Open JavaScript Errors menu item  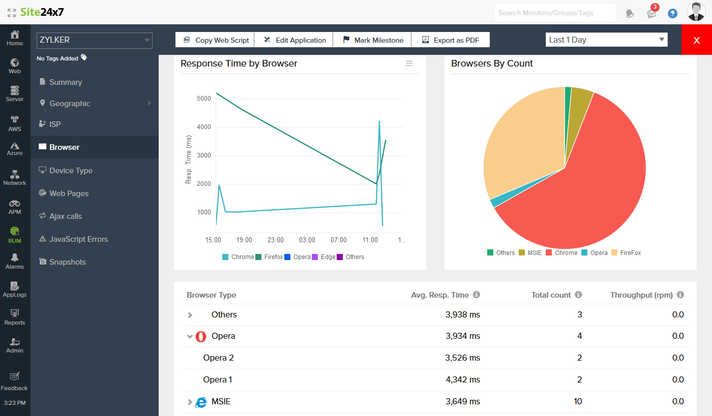click(x=78, y=239)
